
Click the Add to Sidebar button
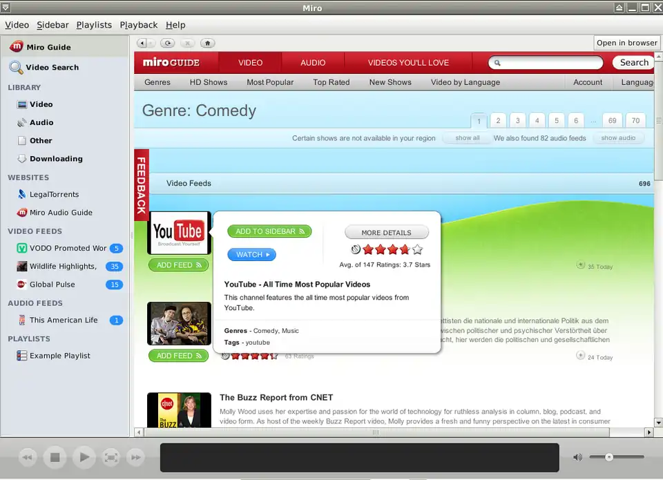269,231
